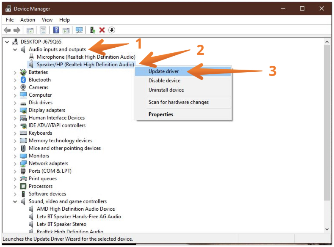Select Microphone (Realtek High Definition Audio)

(86, 57)
